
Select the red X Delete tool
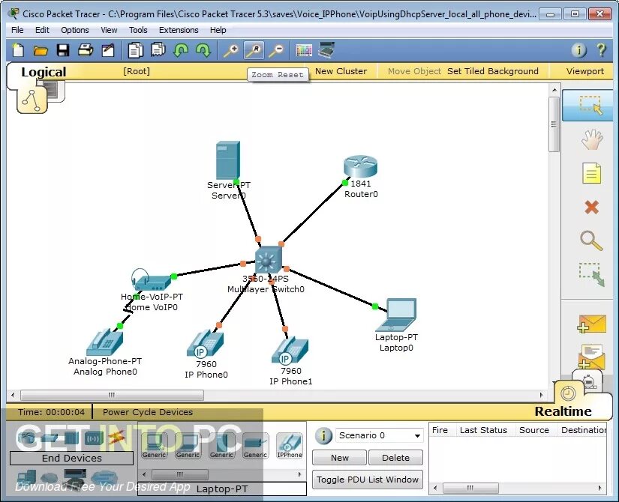pyautogui.click(x=591, y=207)
